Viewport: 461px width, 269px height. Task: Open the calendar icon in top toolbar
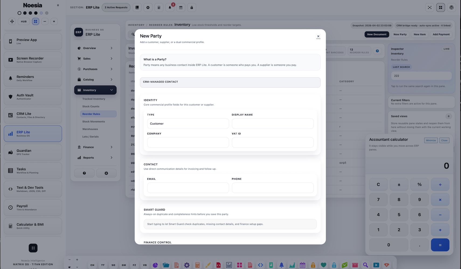click(x=181, y=8)
